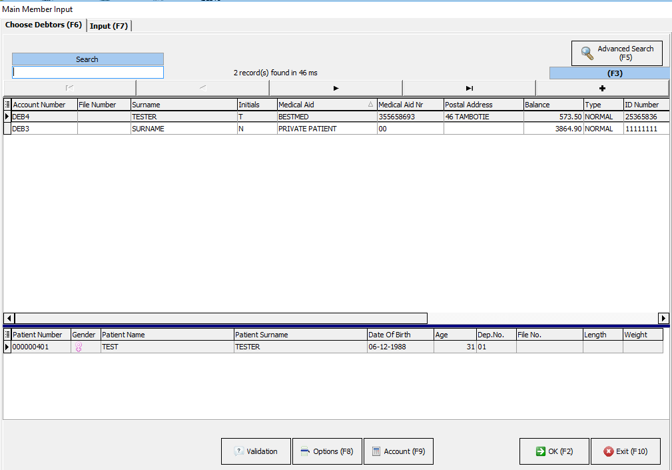This screenshot has height=470, width=672.
Task: Click the horizontal scrollbar right arrow
Action: [663, 319]
